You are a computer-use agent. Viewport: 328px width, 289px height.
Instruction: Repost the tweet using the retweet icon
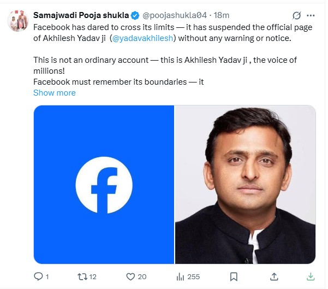(x=82, y=276)
